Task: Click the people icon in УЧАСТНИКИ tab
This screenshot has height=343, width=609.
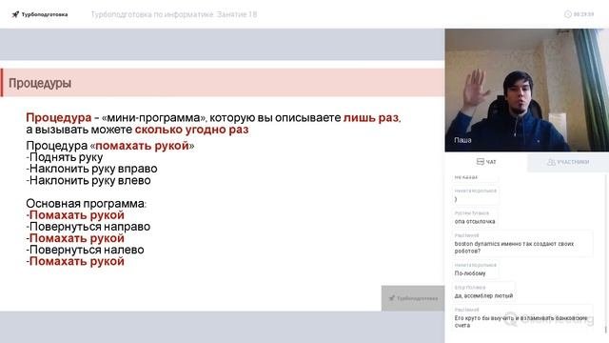Action: pyautogui.click(x=551, y=162)
